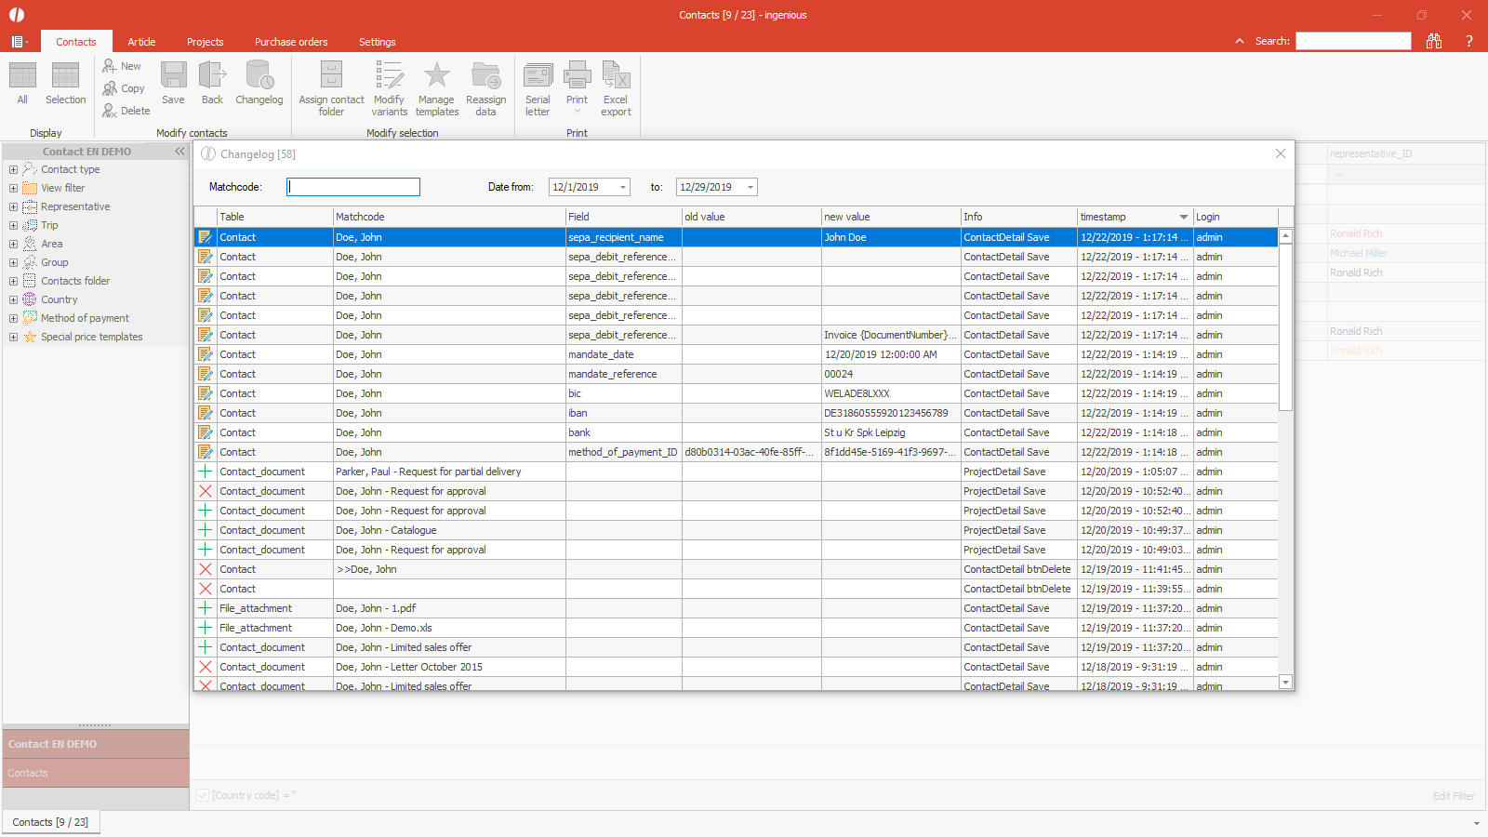Viewport: 1488px width, 837px height.
Task: Click into the Matchcode input field
Action: (x=353, y=187)
